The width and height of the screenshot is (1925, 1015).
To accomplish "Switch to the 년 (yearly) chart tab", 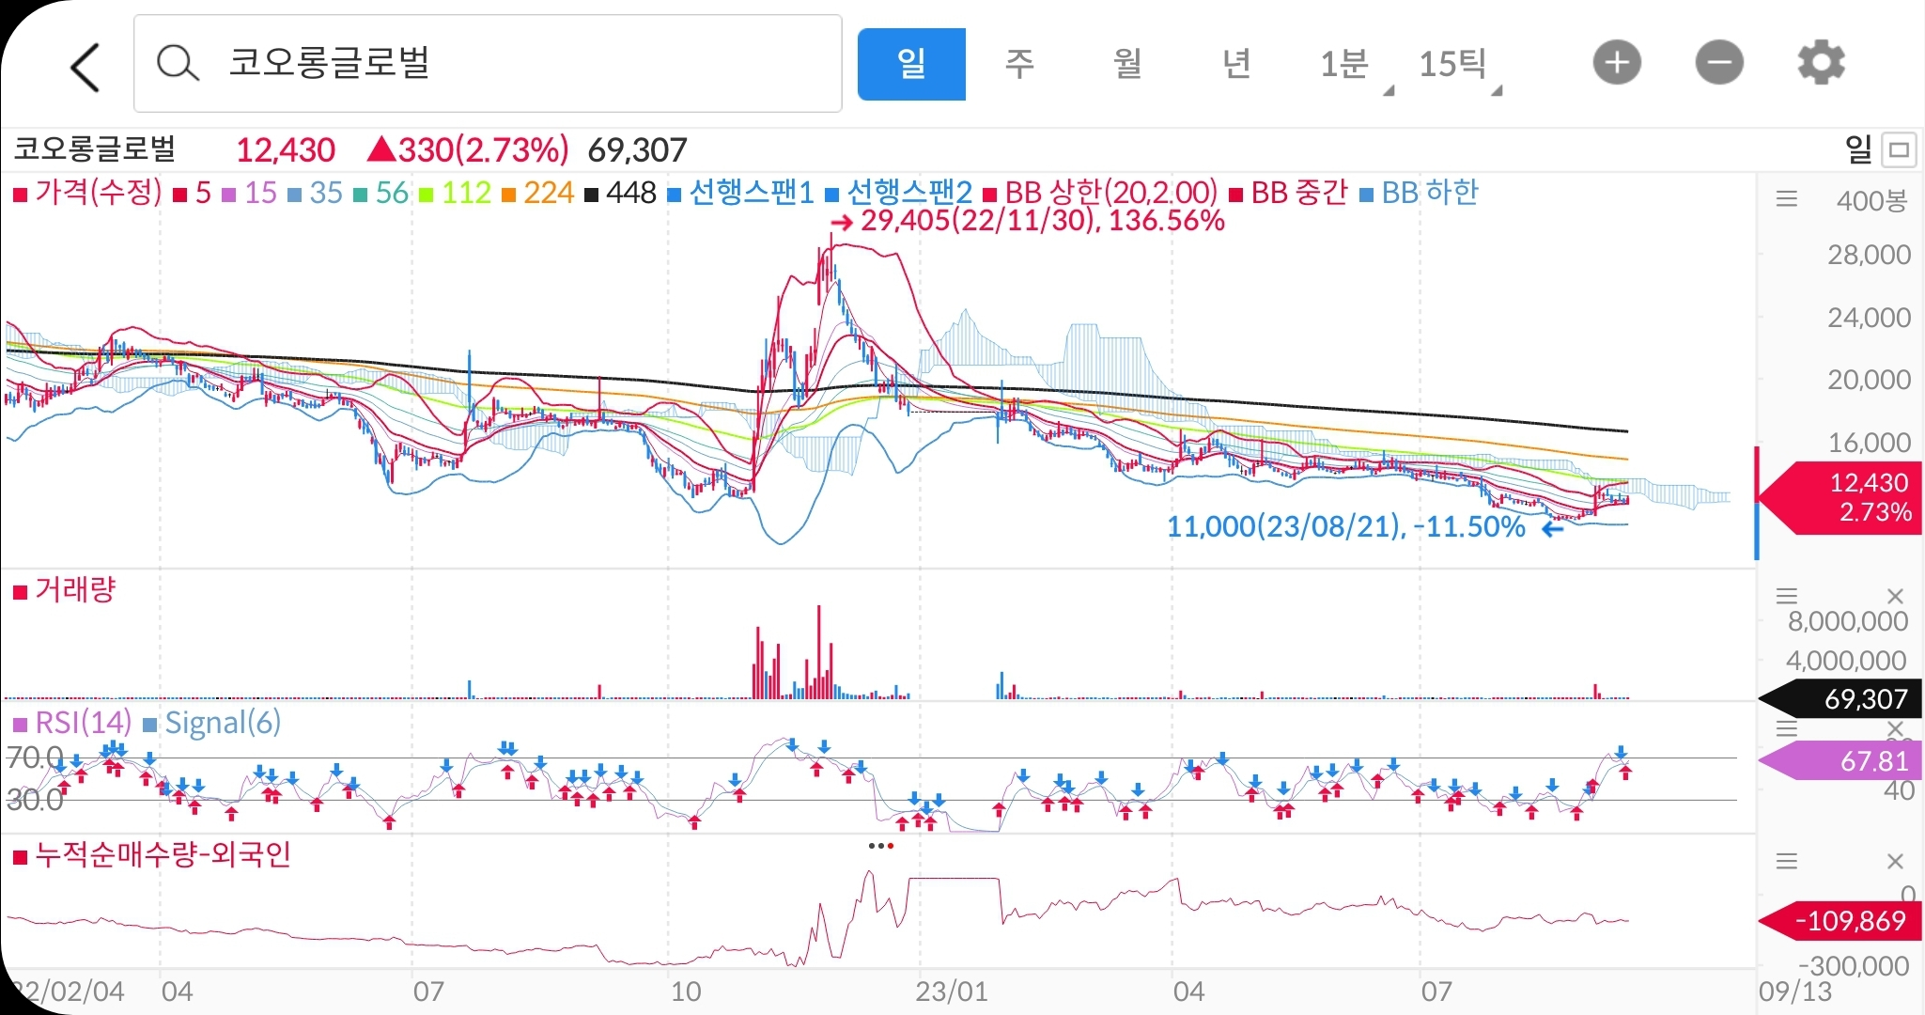I will coord(1236,64).
